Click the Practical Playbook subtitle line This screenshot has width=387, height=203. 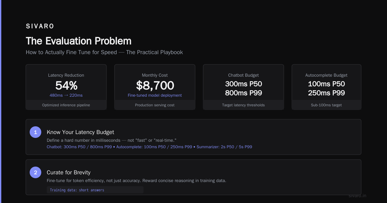pyautogui.click(x=104, y=52)
